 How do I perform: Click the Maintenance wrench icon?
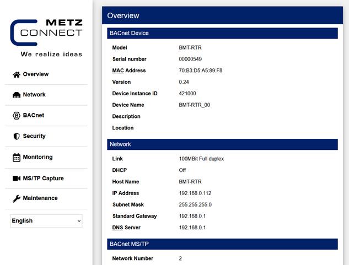tap(17, 198)
